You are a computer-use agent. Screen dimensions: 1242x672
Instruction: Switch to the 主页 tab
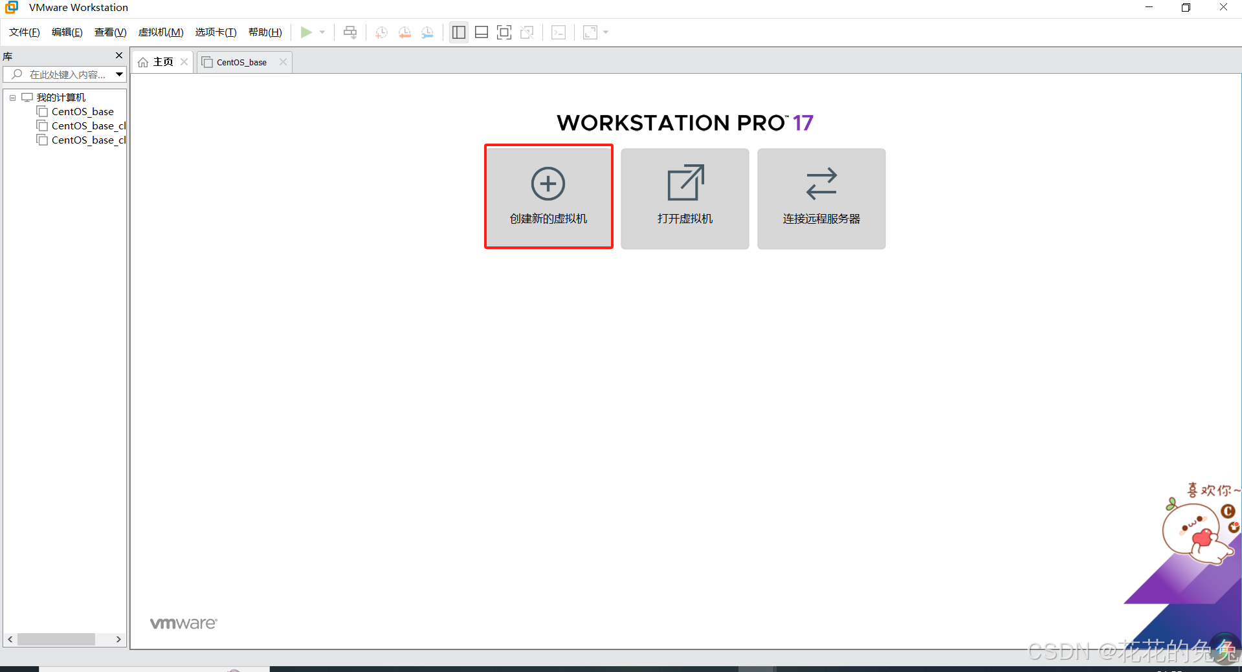(163, 62)
